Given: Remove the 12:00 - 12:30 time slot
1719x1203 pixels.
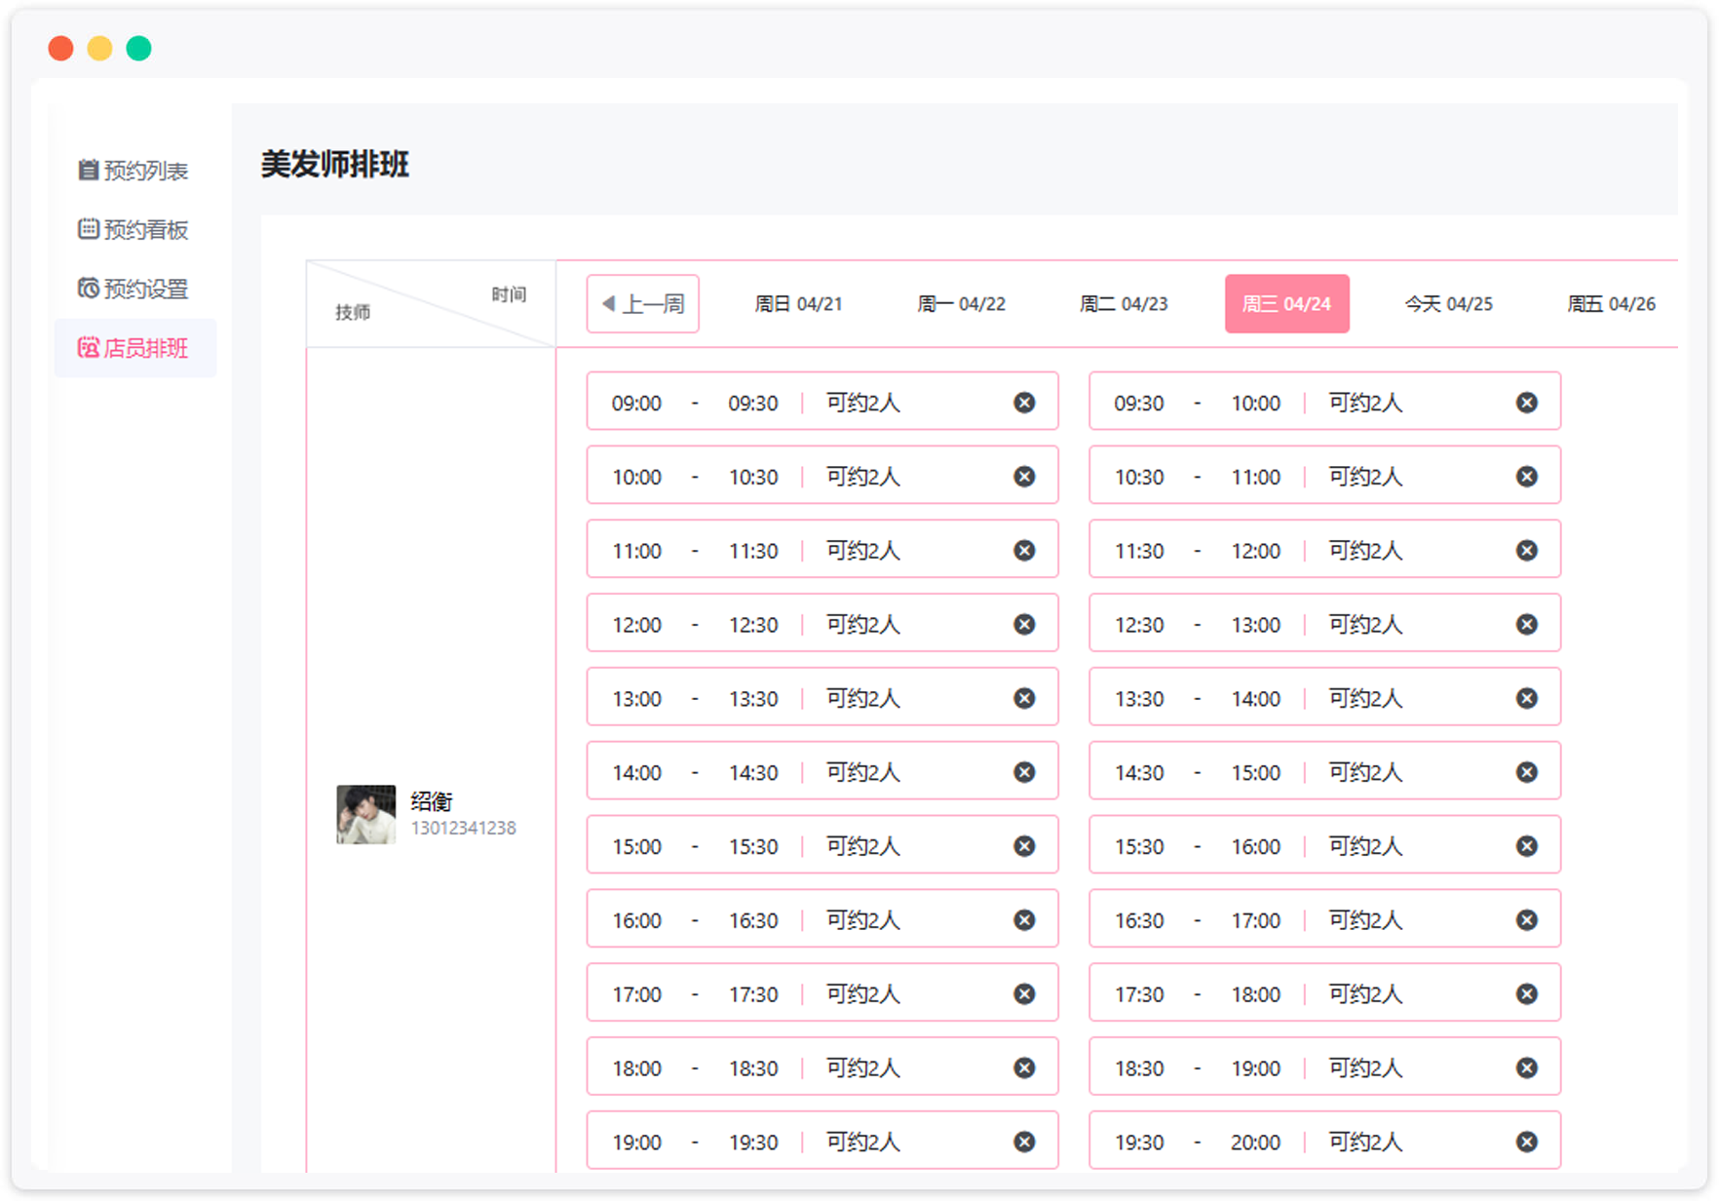Looking at the screenshot, I should click(1023, 625).
